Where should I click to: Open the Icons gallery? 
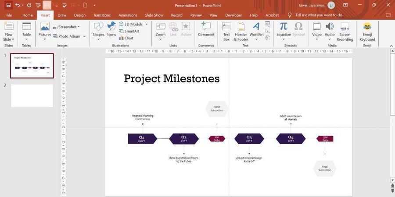(x=111, y=29)
